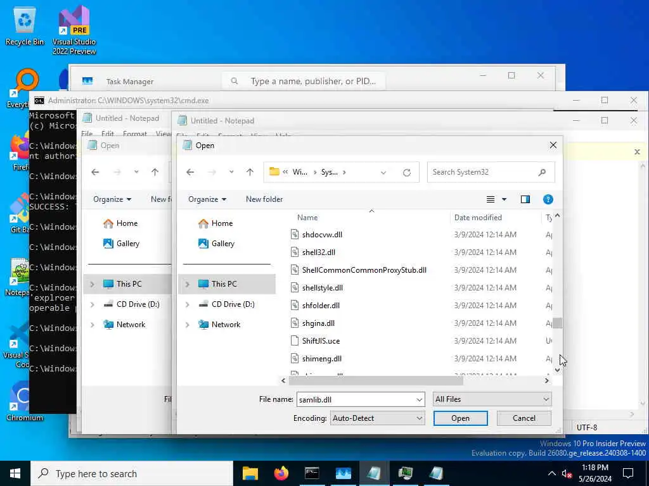Open Organize menu in rear Open dialog
The width and height of the screenshot is (649, 486).
point(112,199)
